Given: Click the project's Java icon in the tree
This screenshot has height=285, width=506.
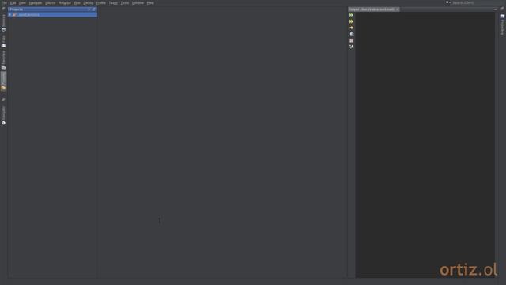Looking at the screenshot, I should 14,15.
